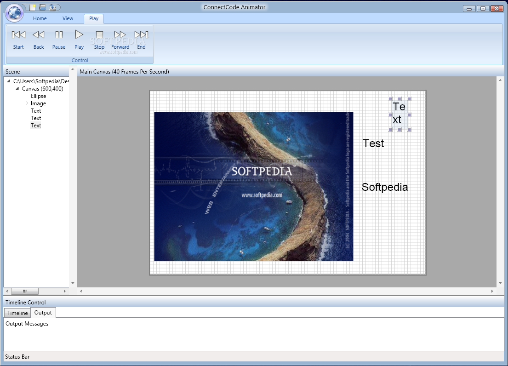Click the selected 'Text' object on canvas
The height and width of the screenshot is (366, 508).
click(x=399, y=114)
